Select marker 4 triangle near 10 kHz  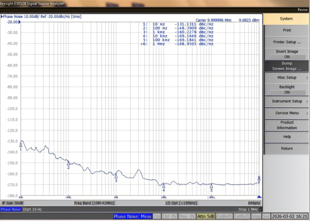pos(164,186)
